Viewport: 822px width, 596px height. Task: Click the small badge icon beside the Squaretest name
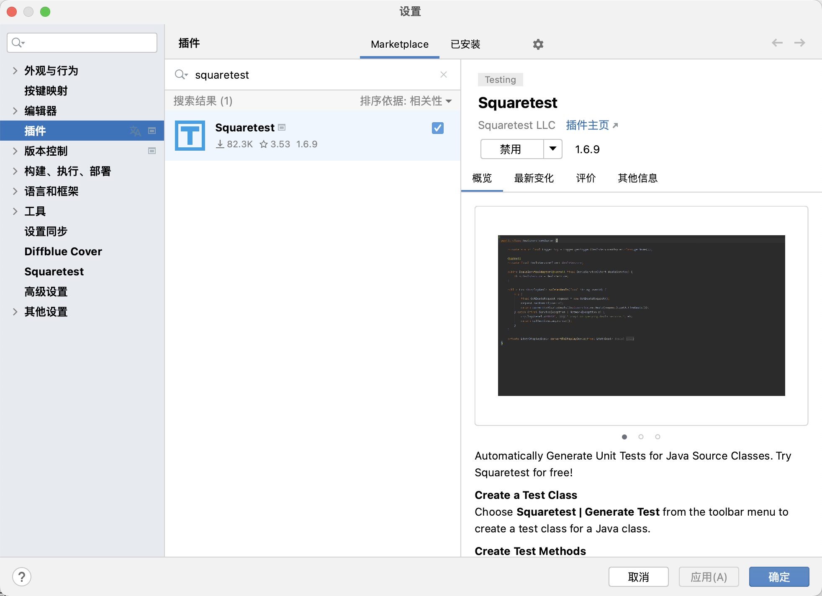282,127
